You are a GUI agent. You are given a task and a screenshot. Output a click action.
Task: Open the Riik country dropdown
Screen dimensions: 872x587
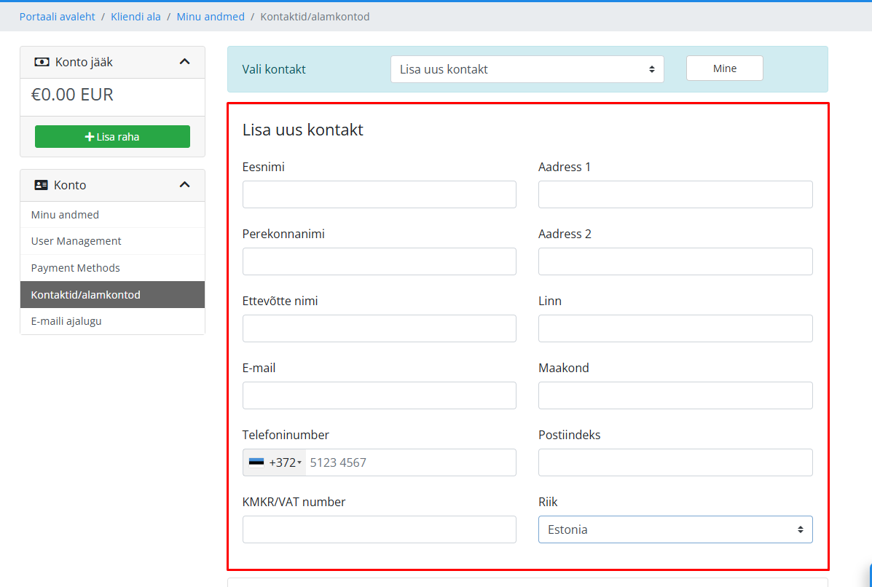pos(675,529)
